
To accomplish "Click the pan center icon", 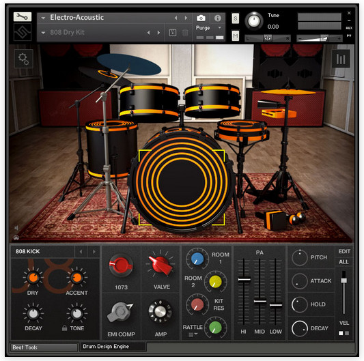I will [x=268, y=38].
